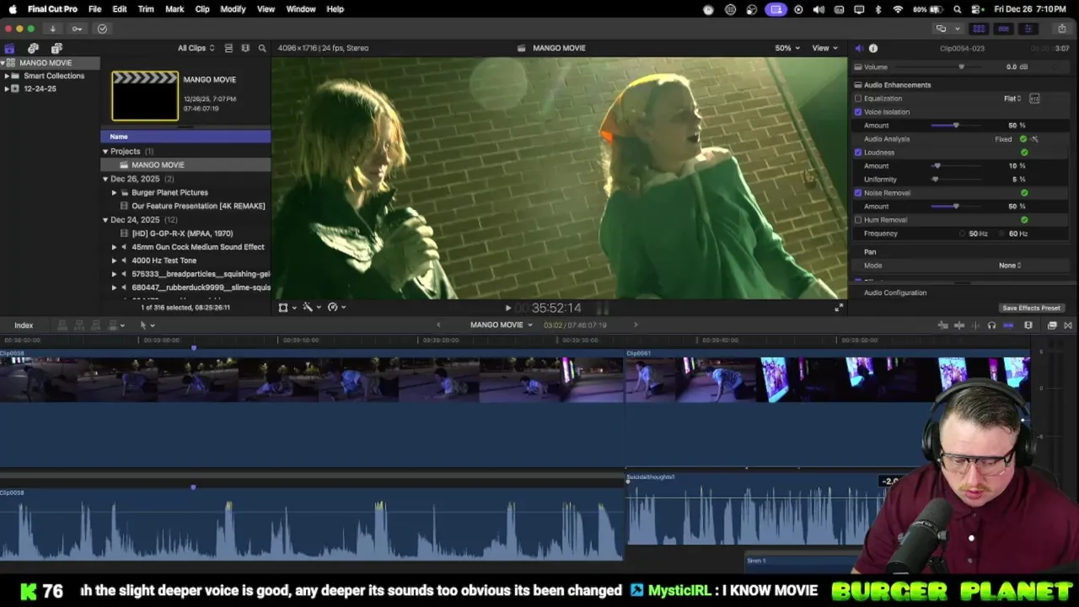1079x607 pixels.
Task: Click the Share export icon
Action: (1061, 29)
